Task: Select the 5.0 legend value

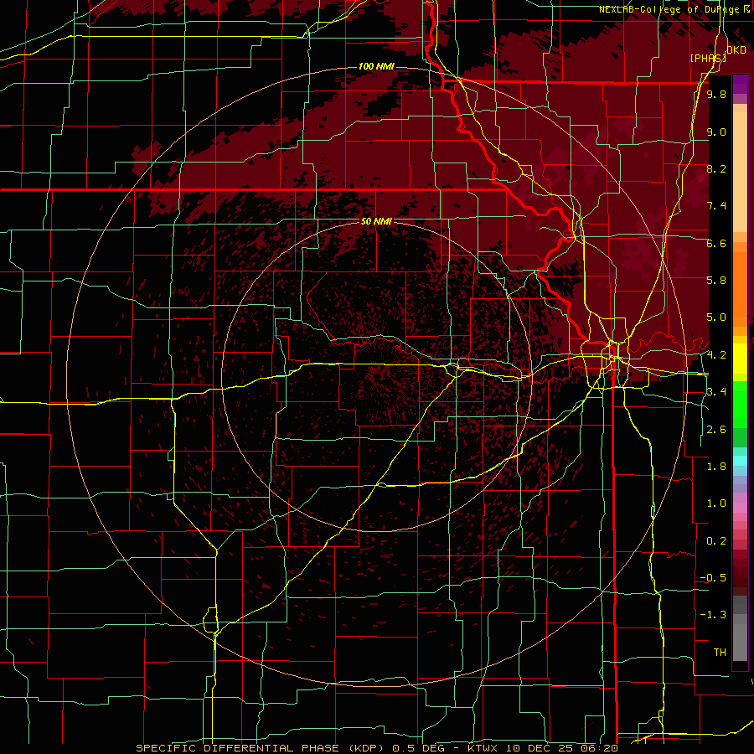Action: [x=716, y=318]
